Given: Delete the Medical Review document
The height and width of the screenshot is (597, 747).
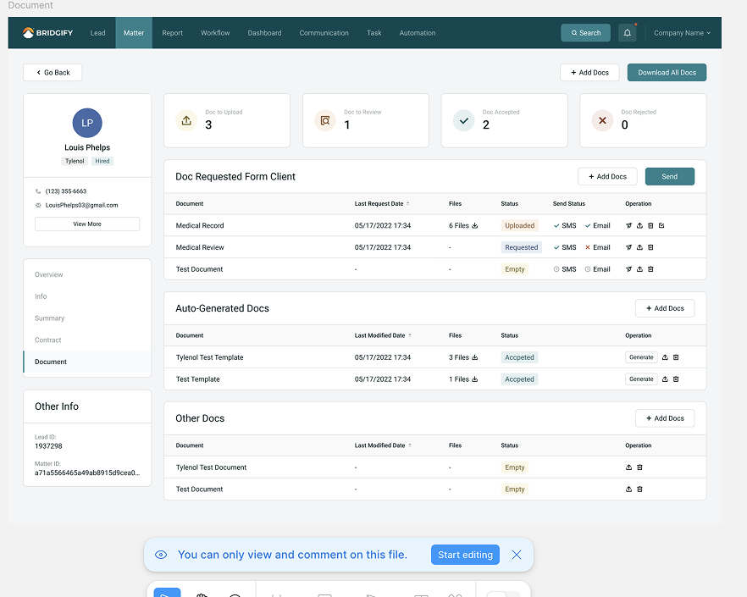Looking at the screenshot, I should click(x=650, y=247).
